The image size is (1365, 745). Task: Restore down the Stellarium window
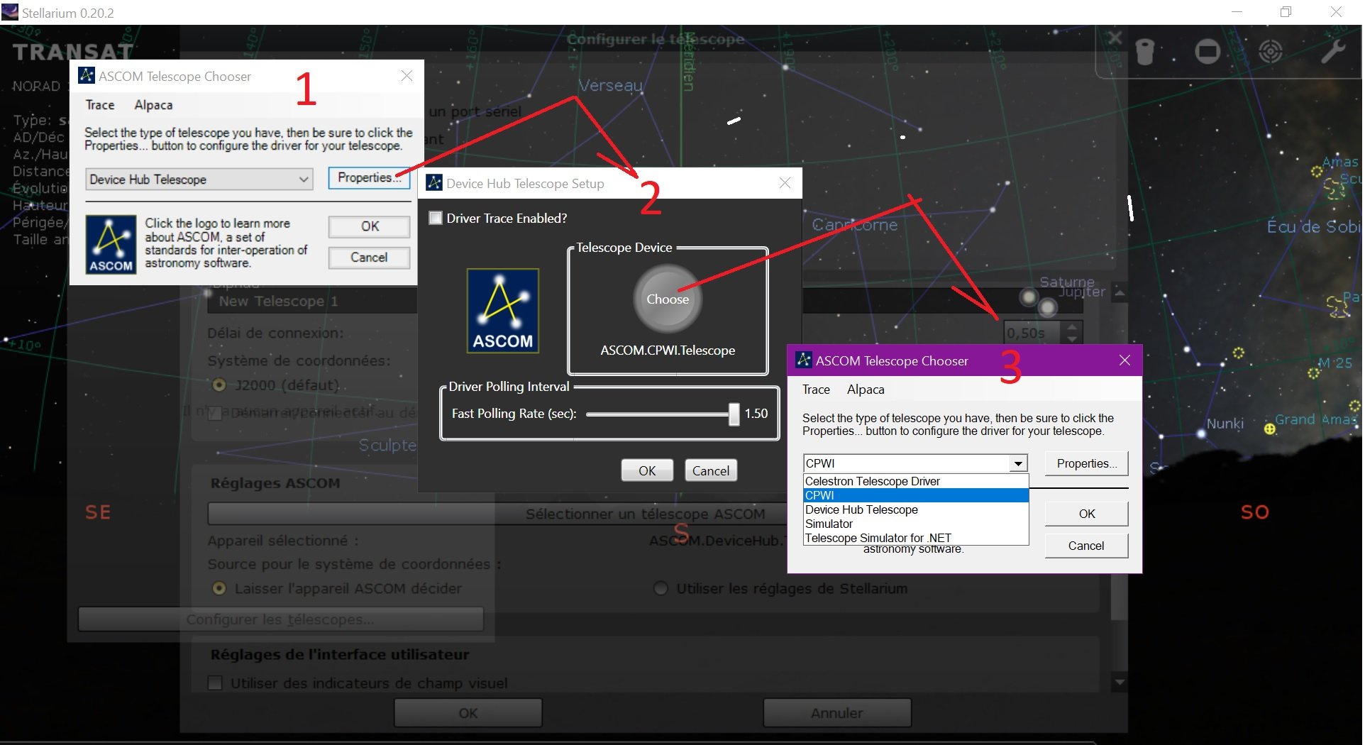click(1286, 12)
